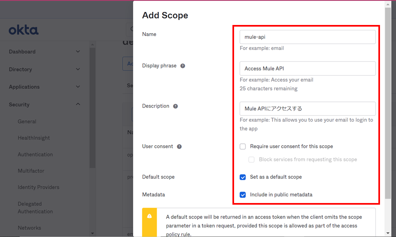Click the Description text field

click(307, 108)
